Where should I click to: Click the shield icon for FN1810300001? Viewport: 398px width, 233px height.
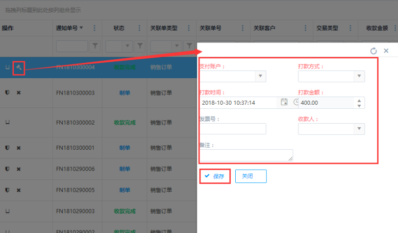(x=7, y=148)
